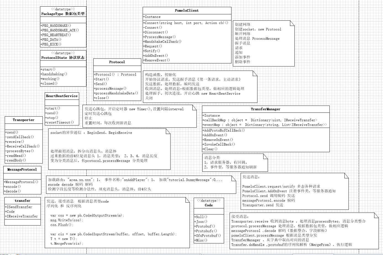
Task: Click the HeartBeatService class title
Action: tap(62, 96)
